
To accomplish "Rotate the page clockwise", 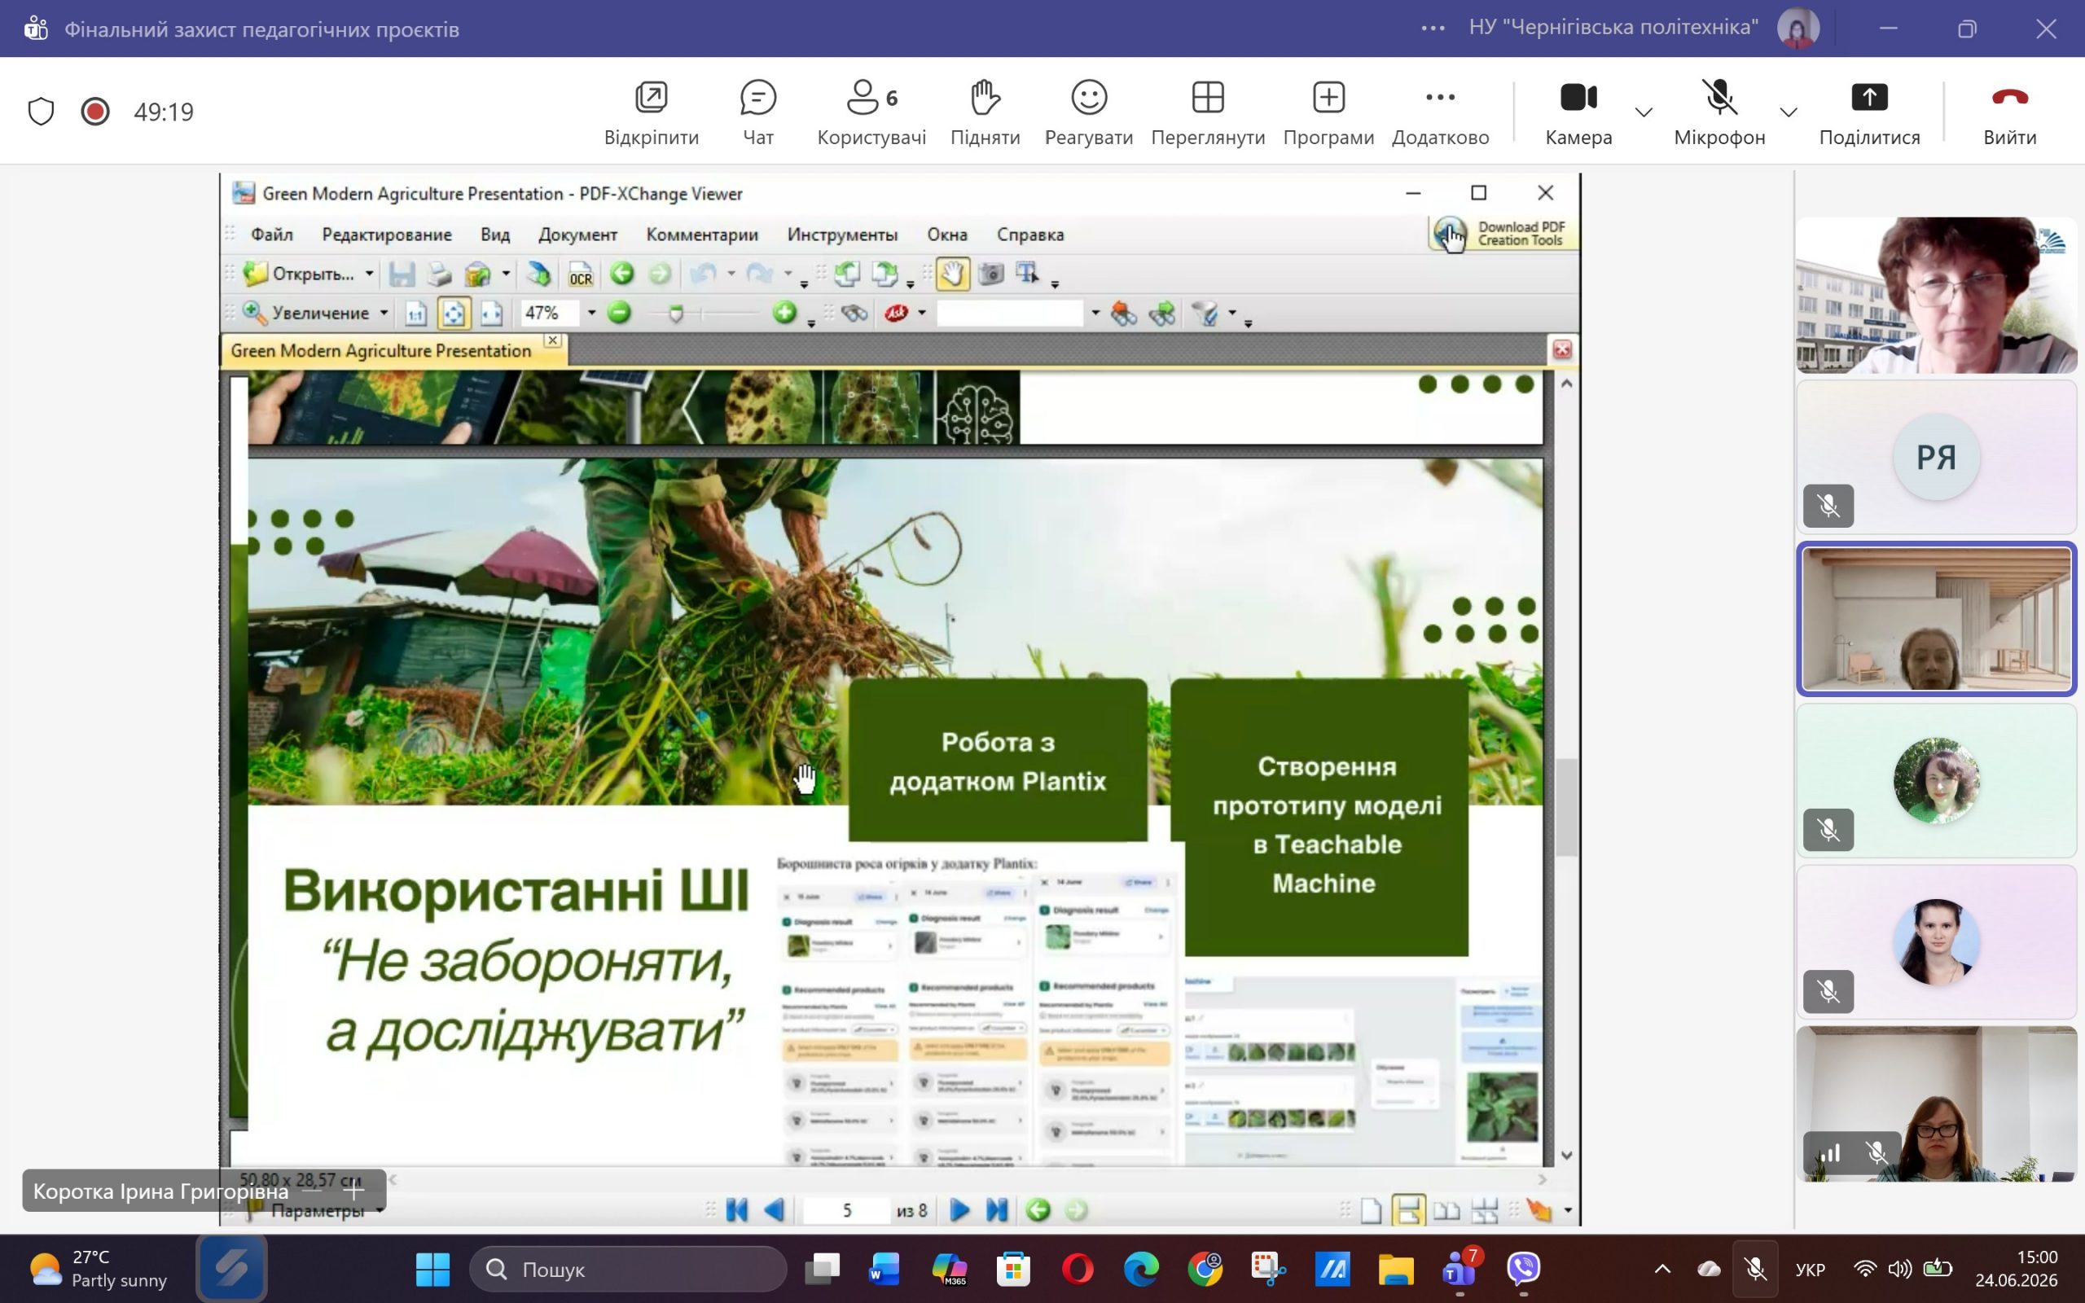I will click(884, 274).
